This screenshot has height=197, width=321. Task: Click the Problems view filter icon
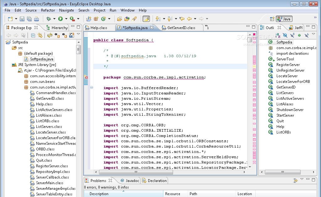(x=295, y=180)
